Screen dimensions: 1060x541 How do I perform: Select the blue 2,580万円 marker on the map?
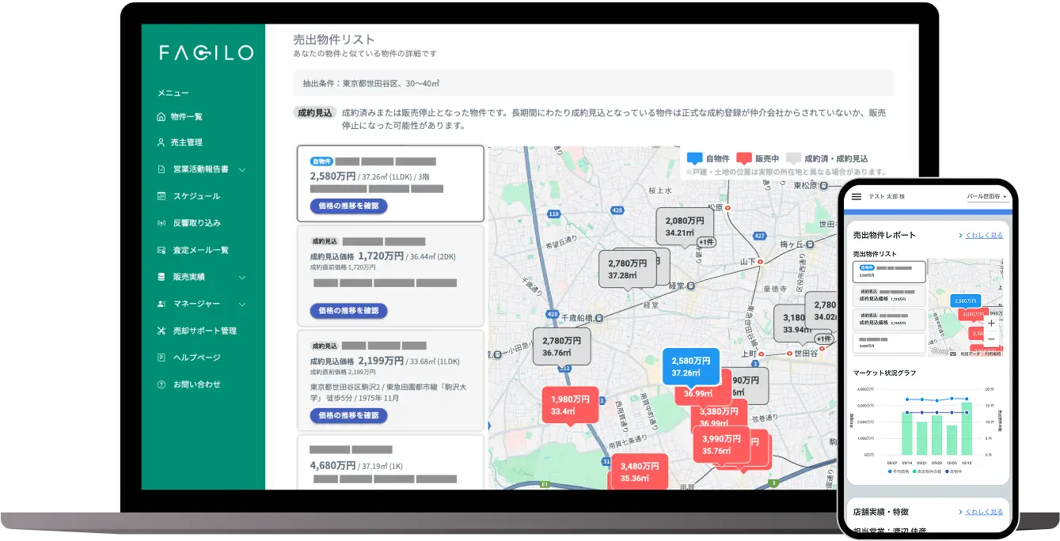(x=692, y=366)
